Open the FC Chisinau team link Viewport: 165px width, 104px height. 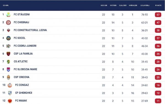click(21, 22)
